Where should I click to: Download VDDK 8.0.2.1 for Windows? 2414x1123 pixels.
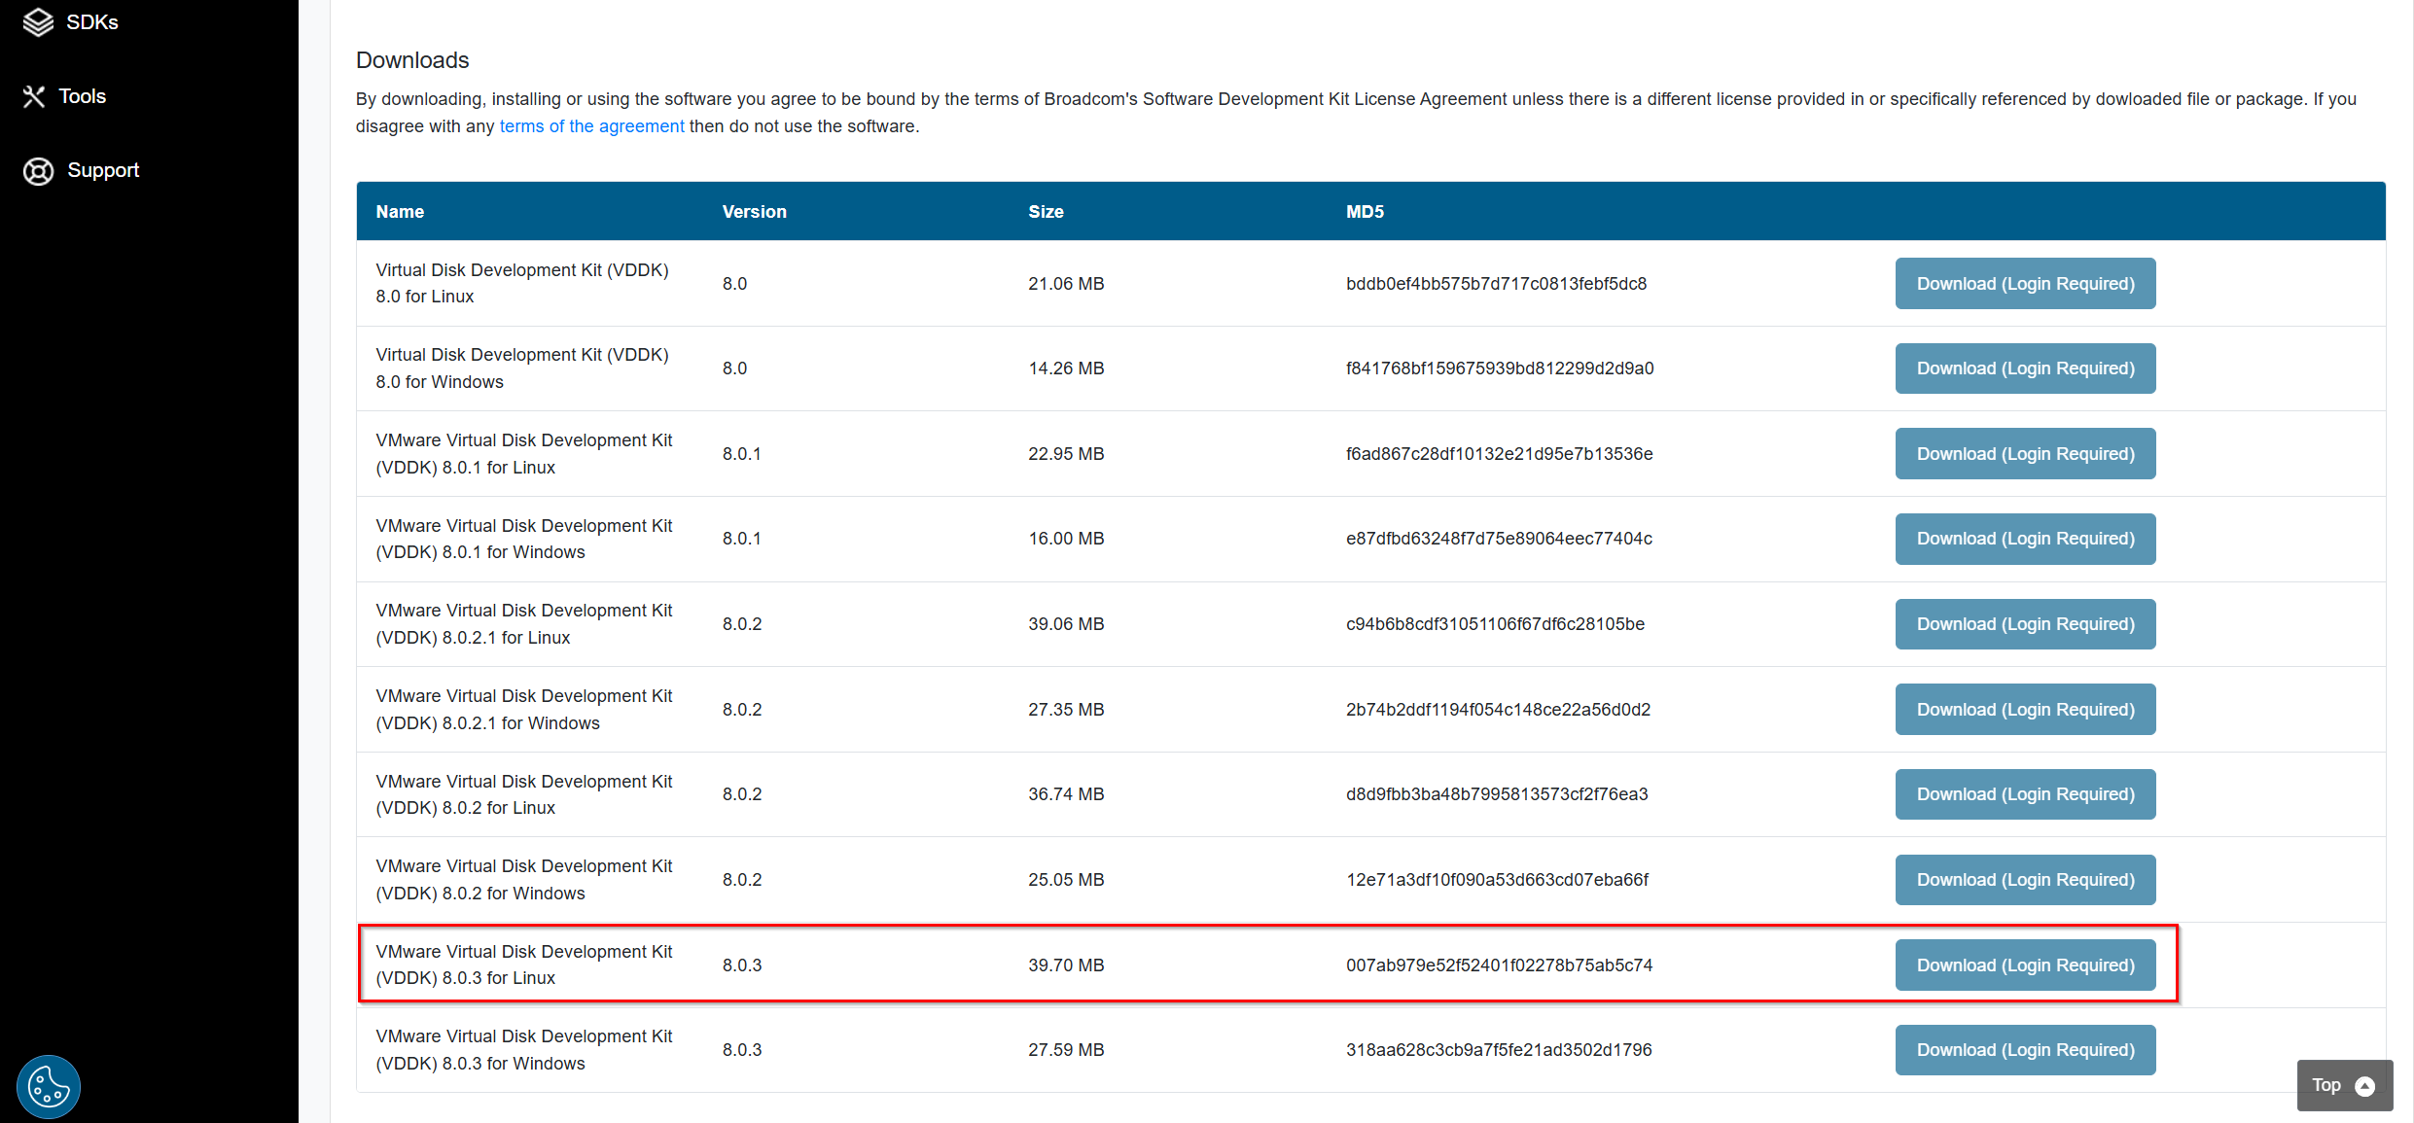coord(2025,710)
